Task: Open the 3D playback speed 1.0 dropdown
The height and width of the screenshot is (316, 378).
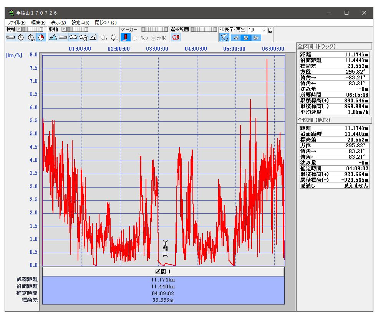Action: click(264, 30)
